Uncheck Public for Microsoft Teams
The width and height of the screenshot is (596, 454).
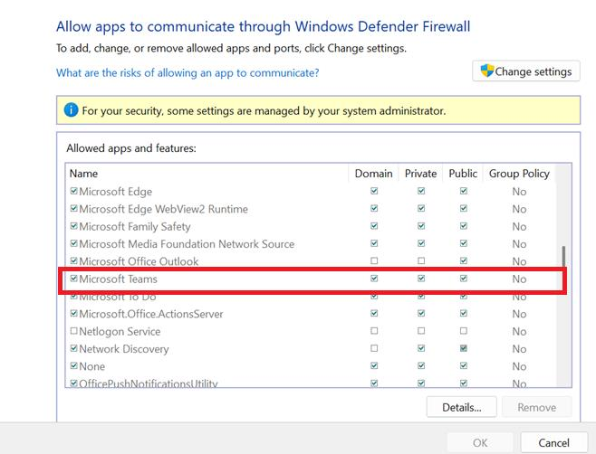464,279
